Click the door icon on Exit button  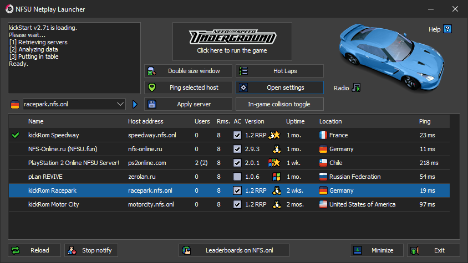[x=415, y=250]
